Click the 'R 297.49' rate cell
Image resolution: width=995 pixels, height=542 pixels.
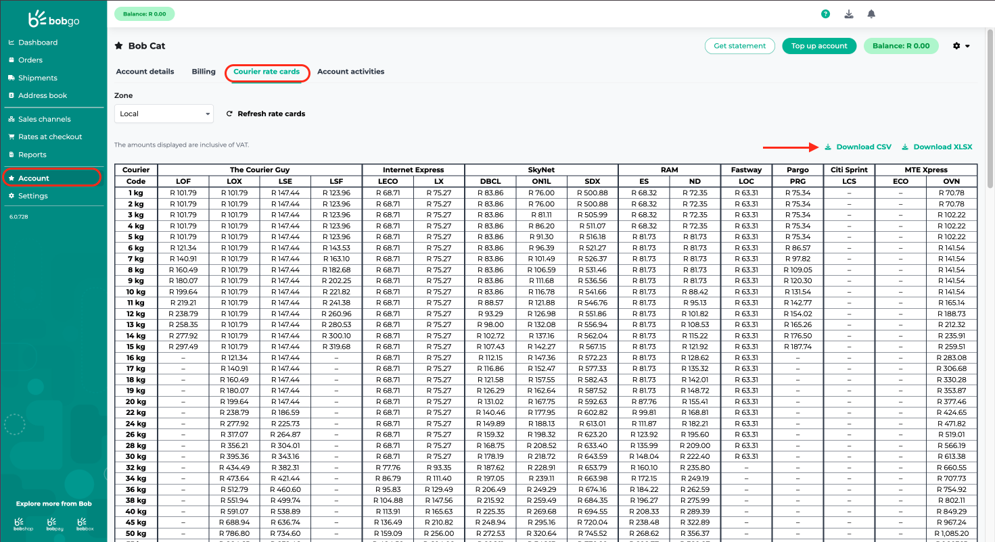[183, 347]
